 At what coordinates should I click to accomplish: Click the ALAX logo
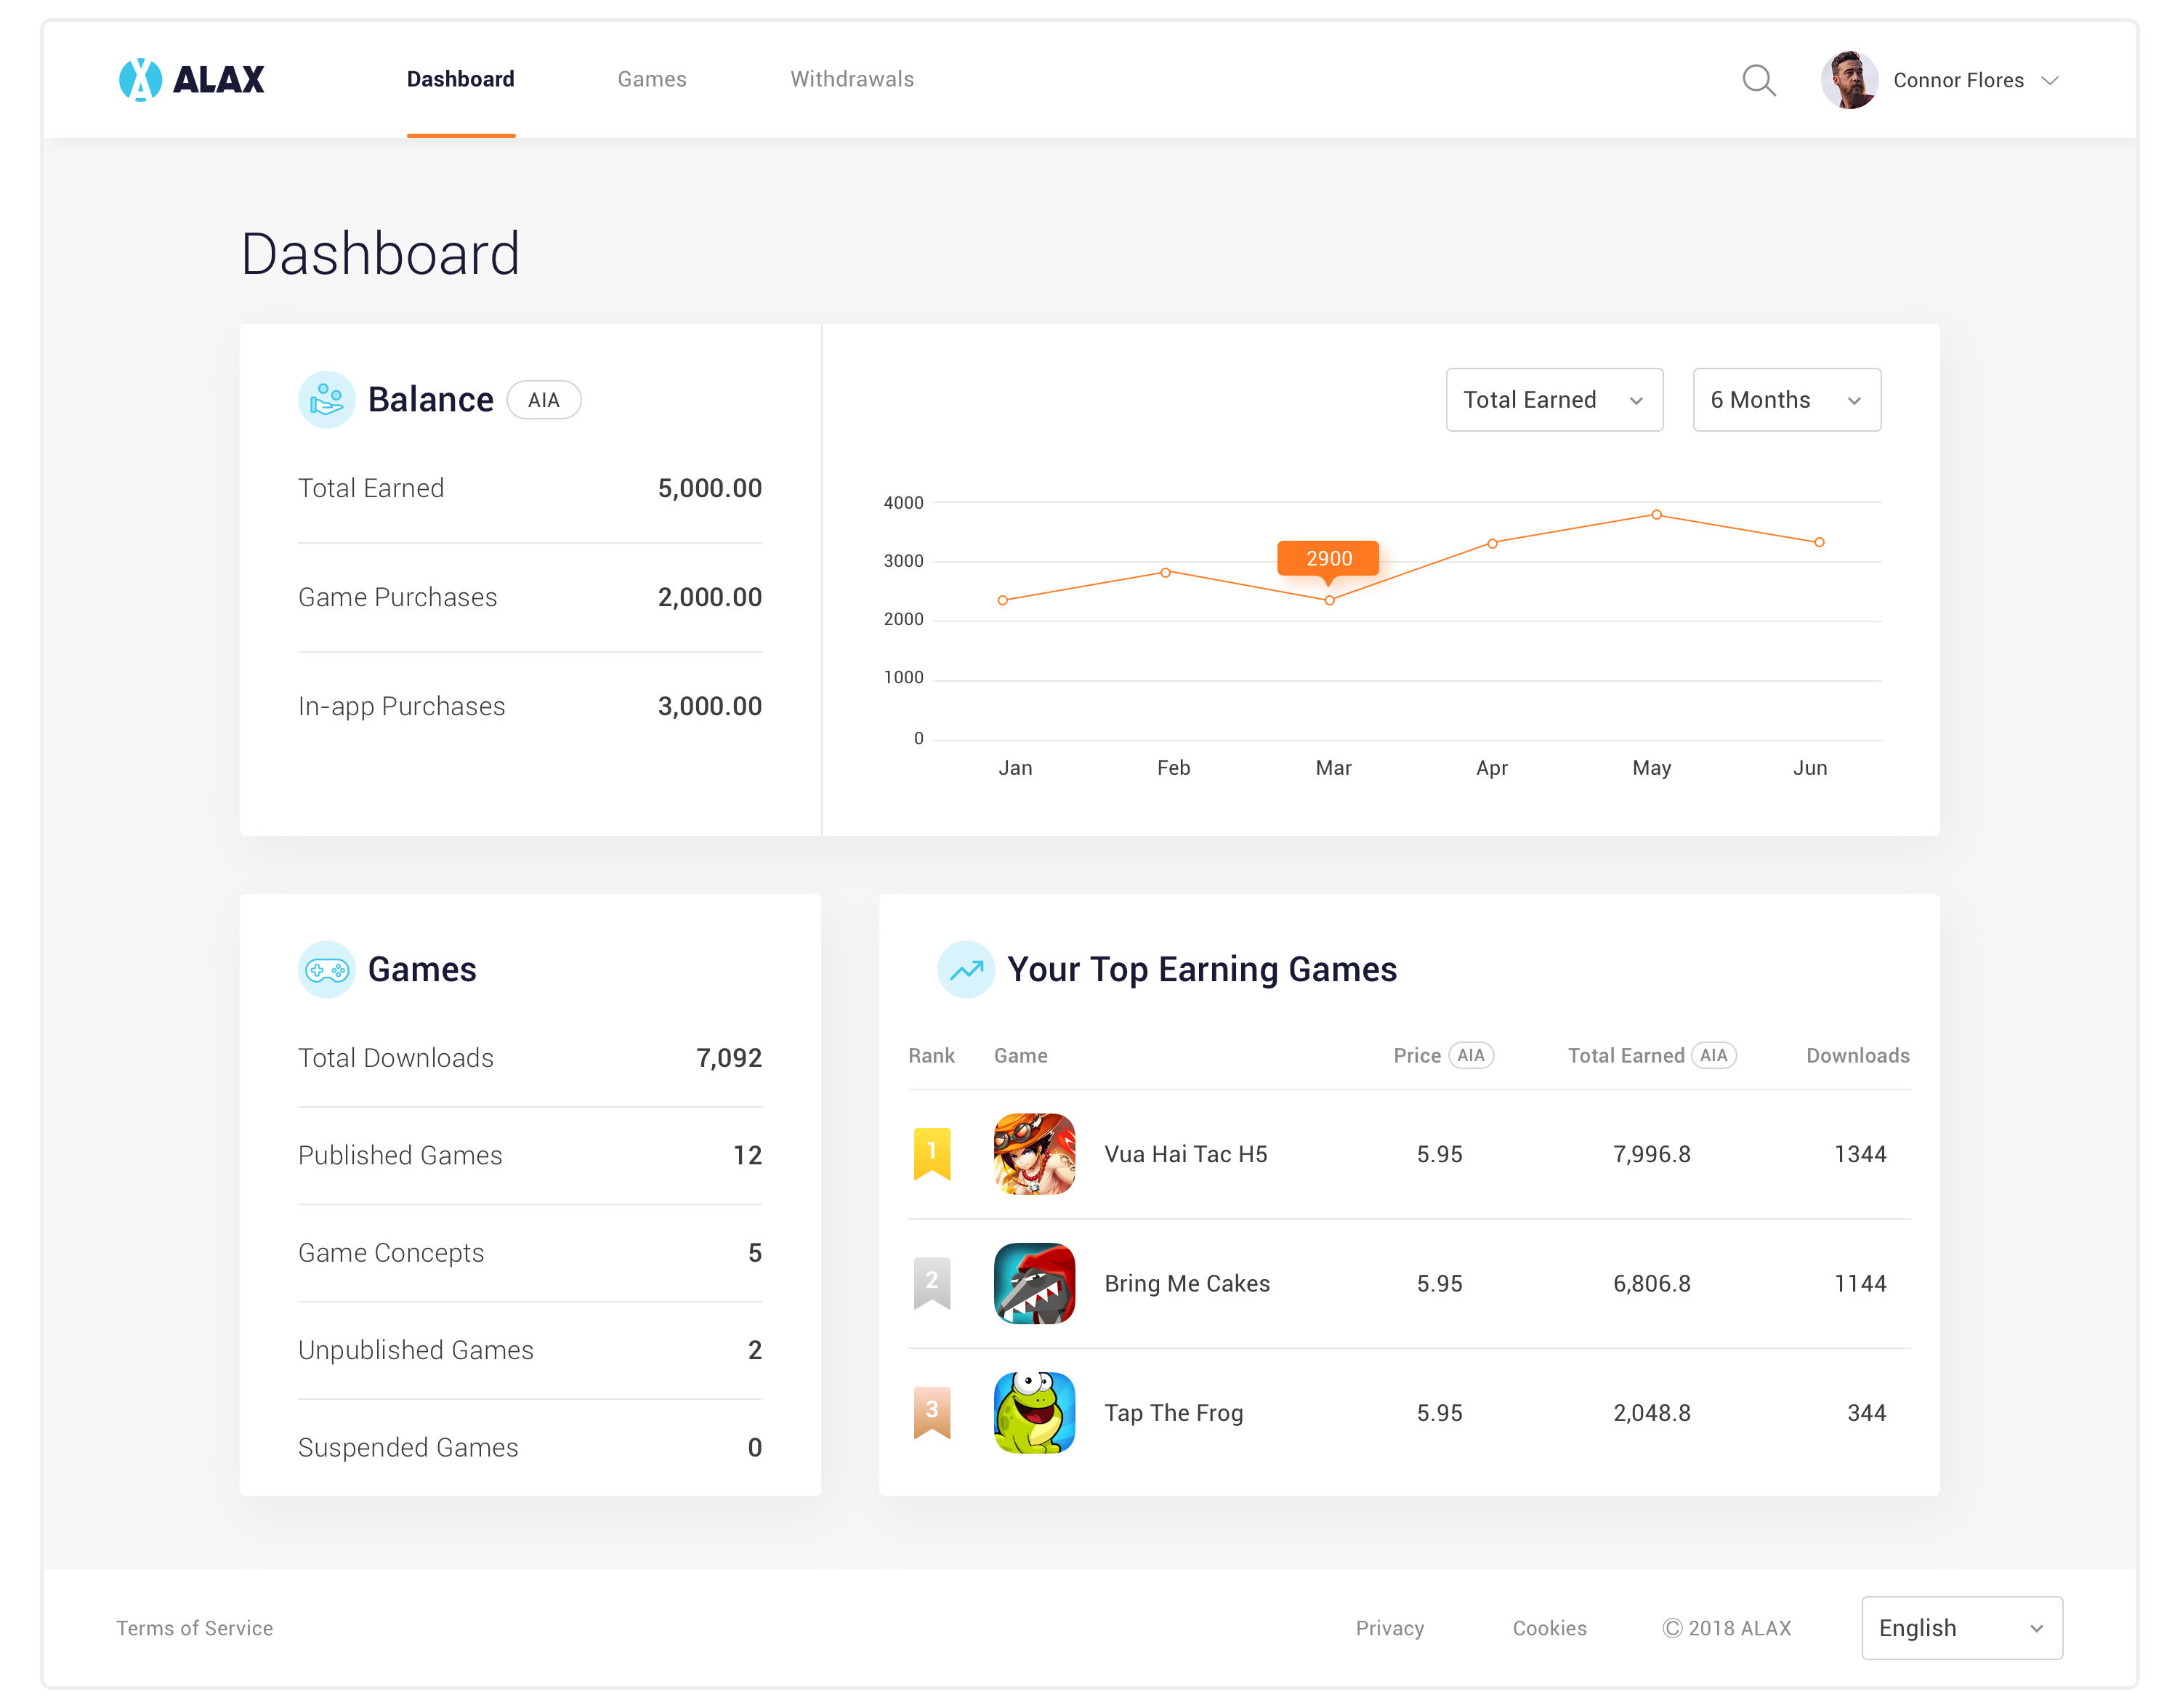(x=191, y=79)
